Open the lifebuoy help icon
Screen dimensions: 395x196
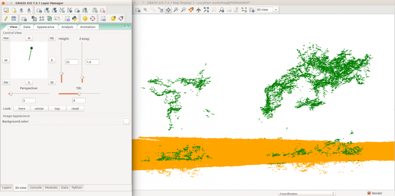point(93,18)
